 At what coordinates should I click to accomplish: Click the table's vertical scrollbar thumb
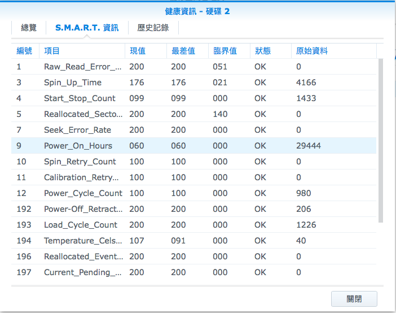(x=381, y=141)
